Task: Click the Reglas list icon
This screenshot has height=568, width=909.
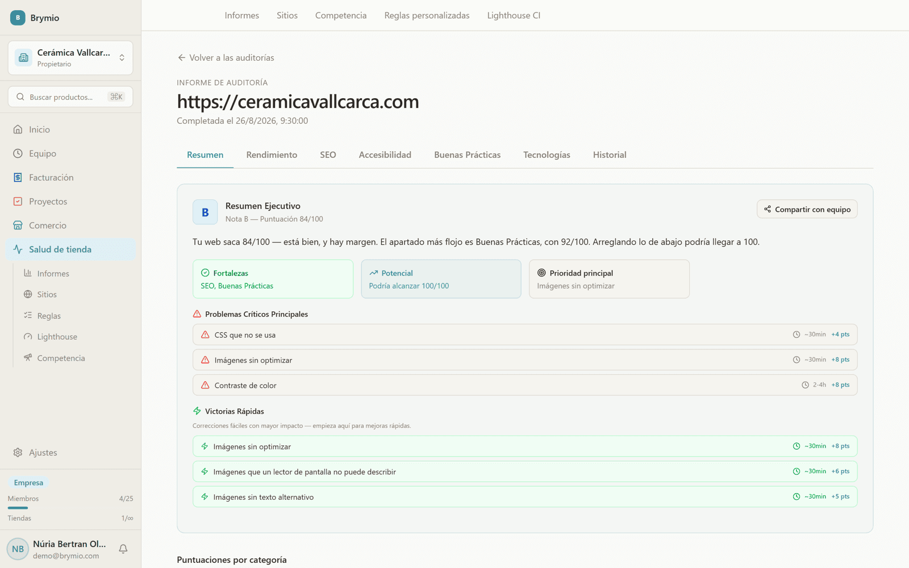Action: click(x=28, y=315)
